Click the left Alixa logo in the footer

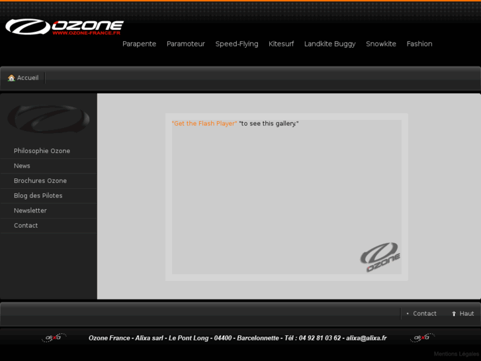pos(54,338)
